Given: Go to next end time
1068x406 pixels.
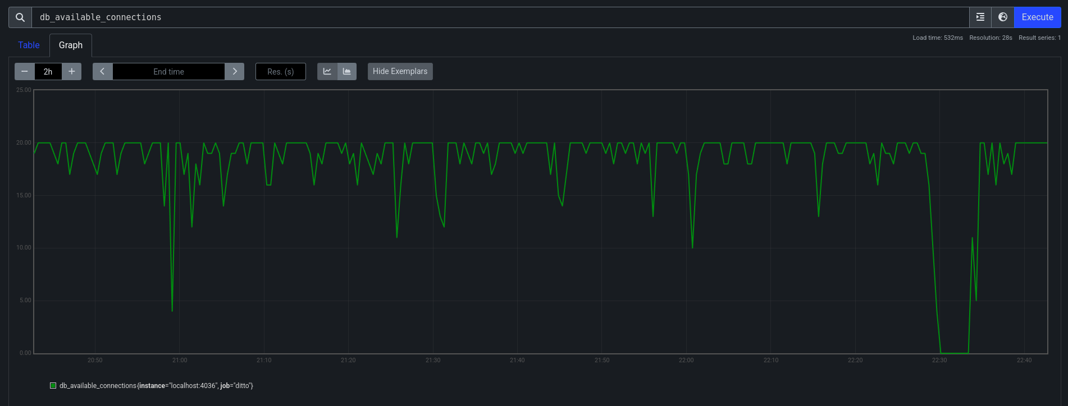Looking at the screenshot, I should pos(235,72).
